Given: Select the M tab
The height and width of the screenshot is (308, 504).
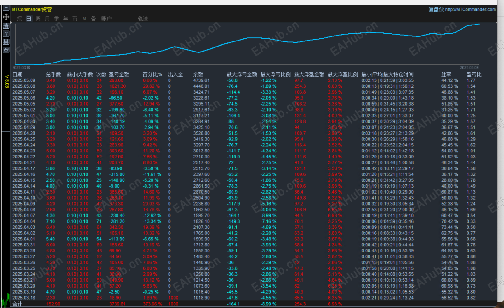Looking at the screenshot, I should click(84, 19).
